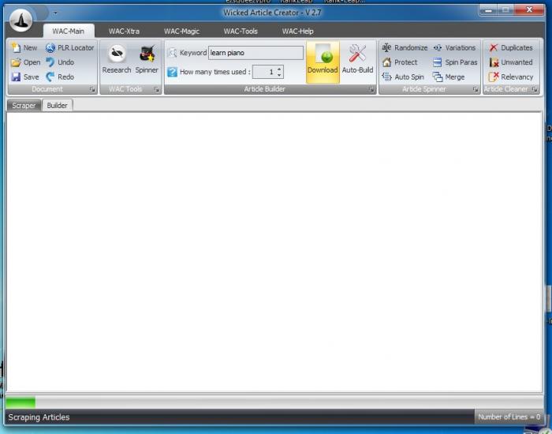Launch the PLR Locator

[69, 47]
